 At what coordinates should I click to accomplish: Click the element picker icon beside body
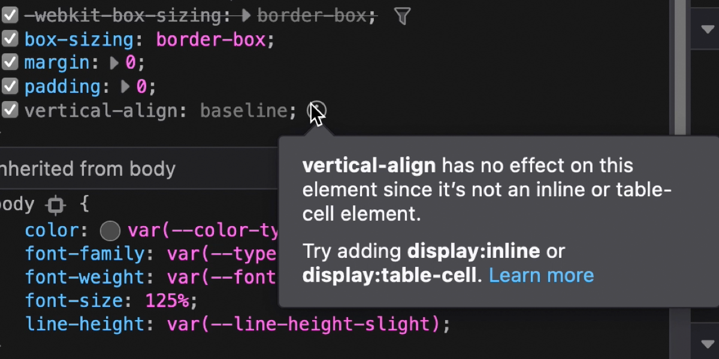point(56,206)
